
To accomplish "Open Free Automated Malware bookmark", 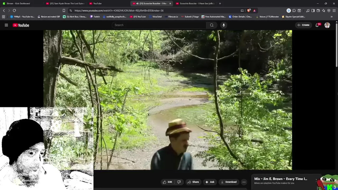I will click(214, 17).
